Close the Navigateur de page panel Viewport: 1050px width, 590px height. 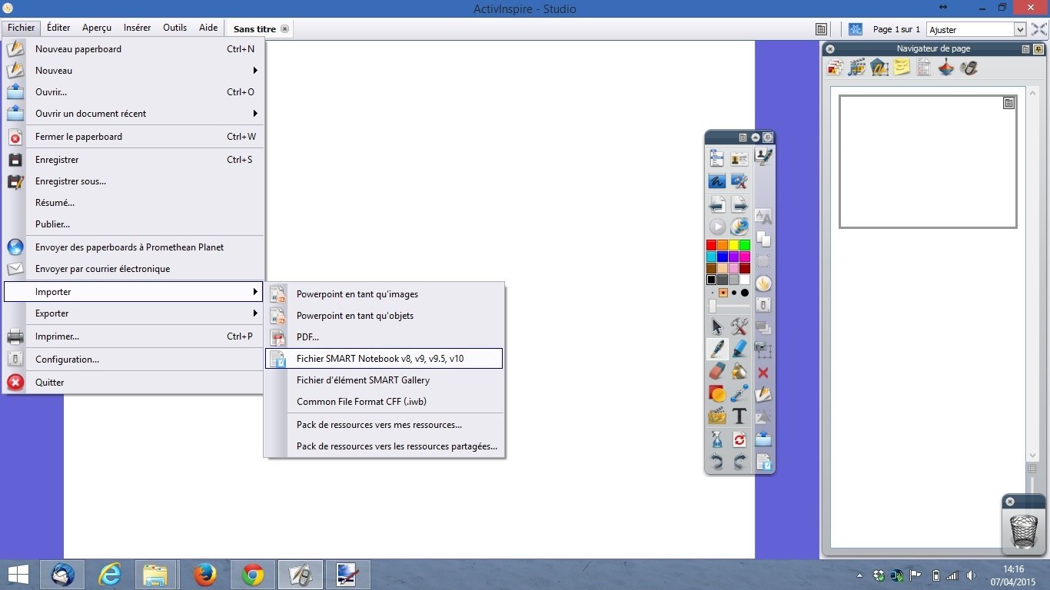830,48
